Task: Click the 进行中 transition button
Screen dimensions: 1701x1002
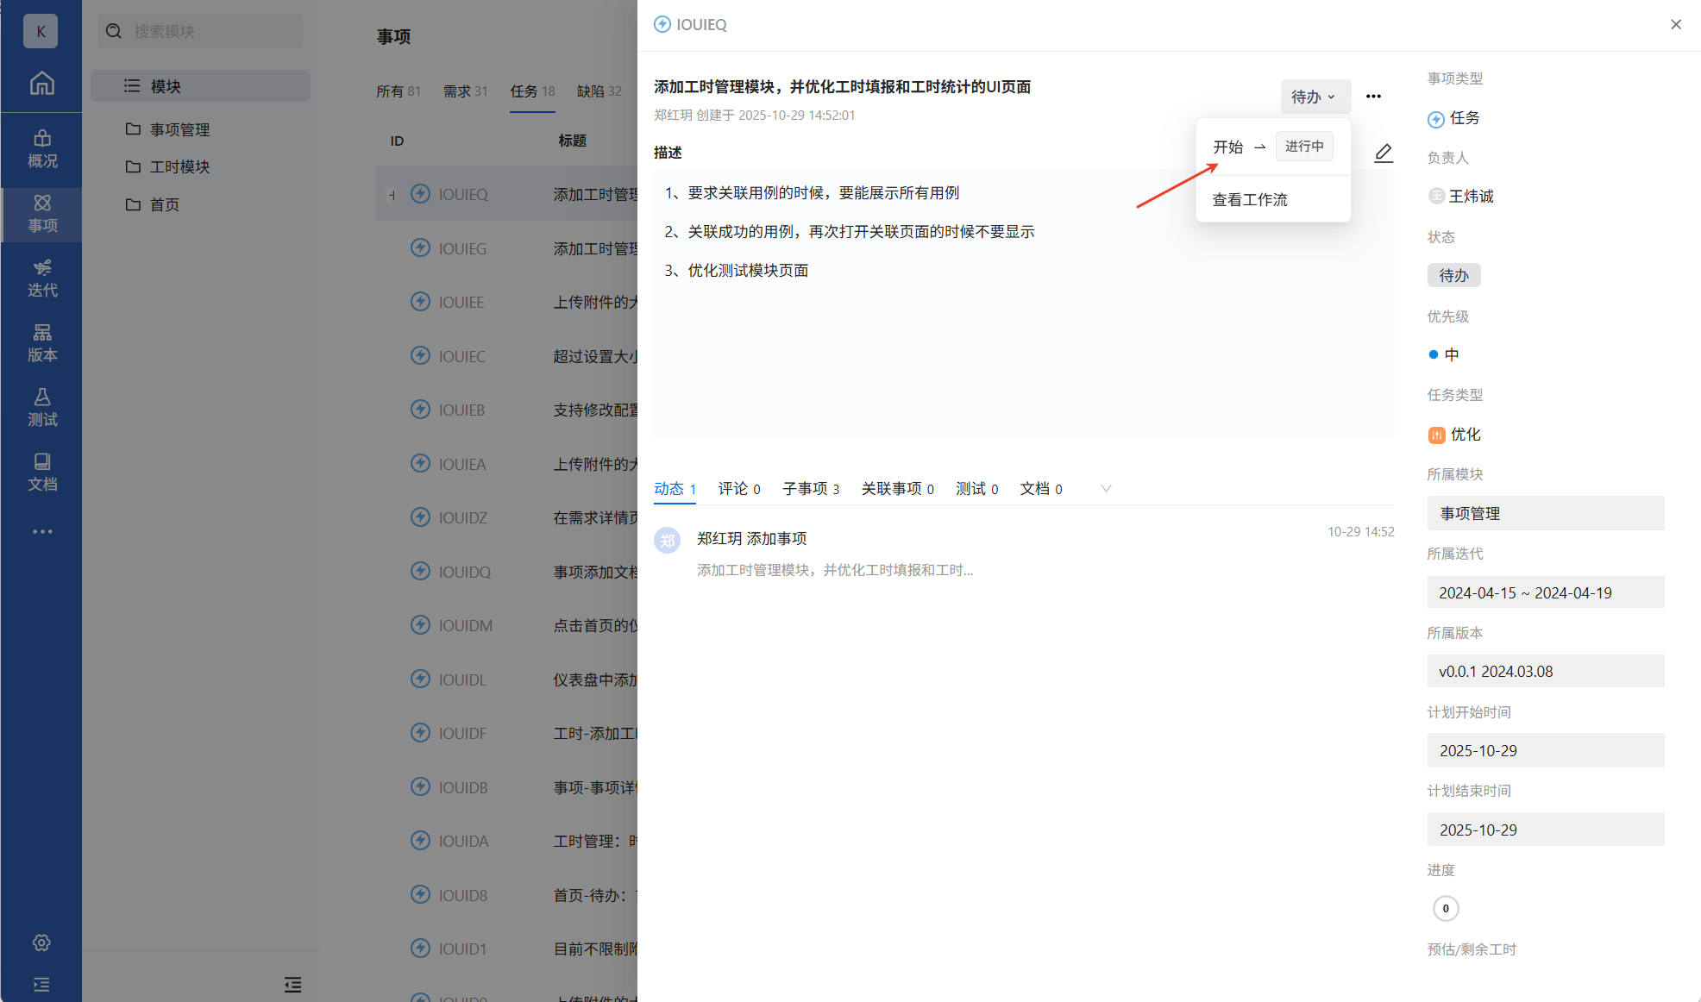Action: (x=1303, y=147)
